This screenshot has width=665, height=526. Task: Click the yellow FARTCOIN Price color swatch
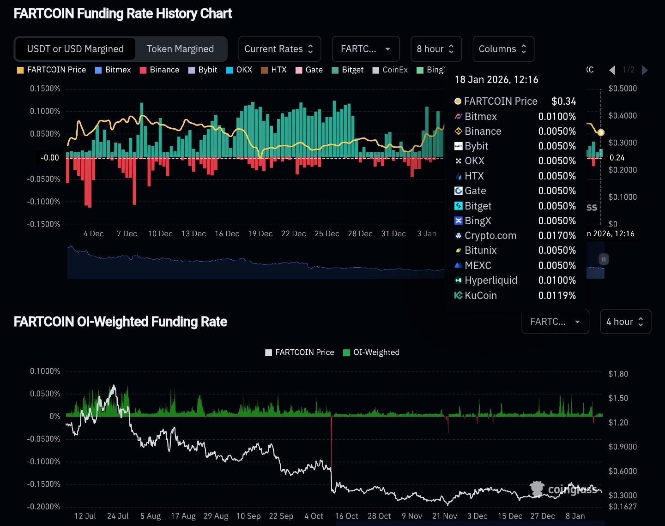pos(19,70)
